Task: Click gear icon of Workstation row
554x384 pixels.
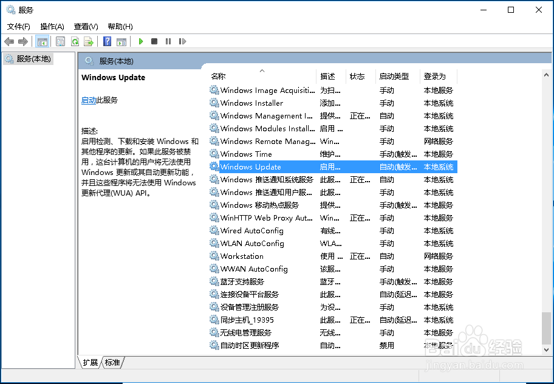Action: (x=214, y=256)
